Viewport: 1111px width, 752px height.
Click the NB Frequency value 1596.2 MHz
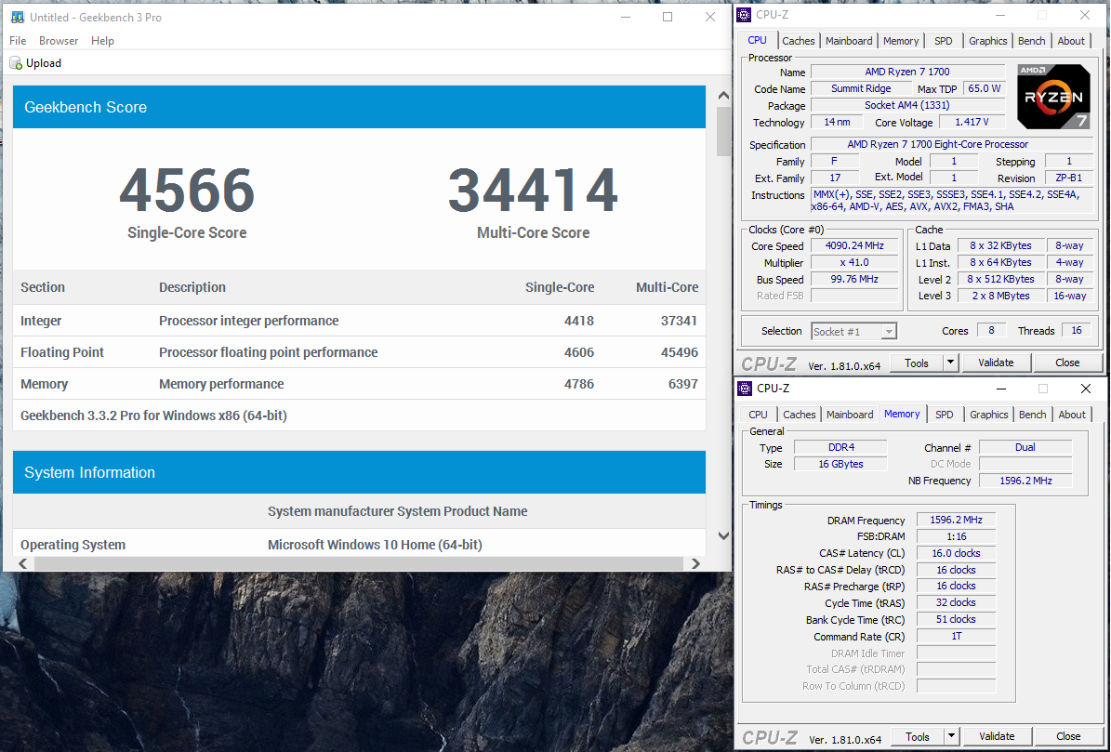(x=1025, y=481)
